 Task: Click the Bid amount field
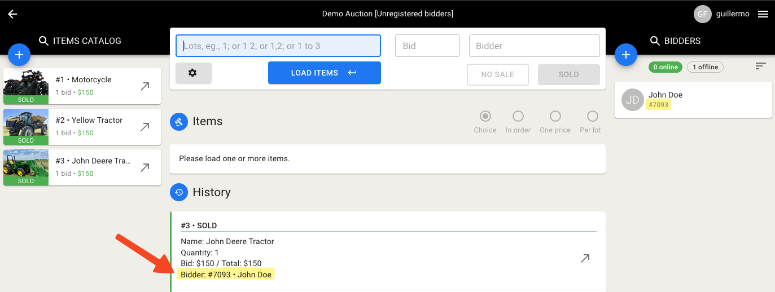click(427, 46)
